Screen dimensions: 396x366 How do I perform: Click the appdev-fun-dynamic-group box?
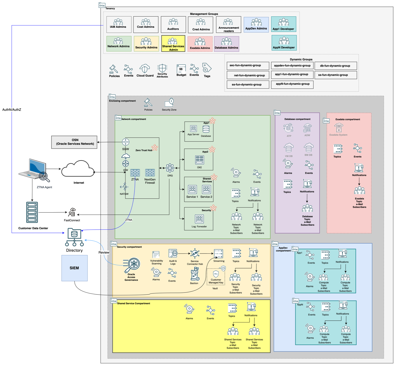point(292,65)
